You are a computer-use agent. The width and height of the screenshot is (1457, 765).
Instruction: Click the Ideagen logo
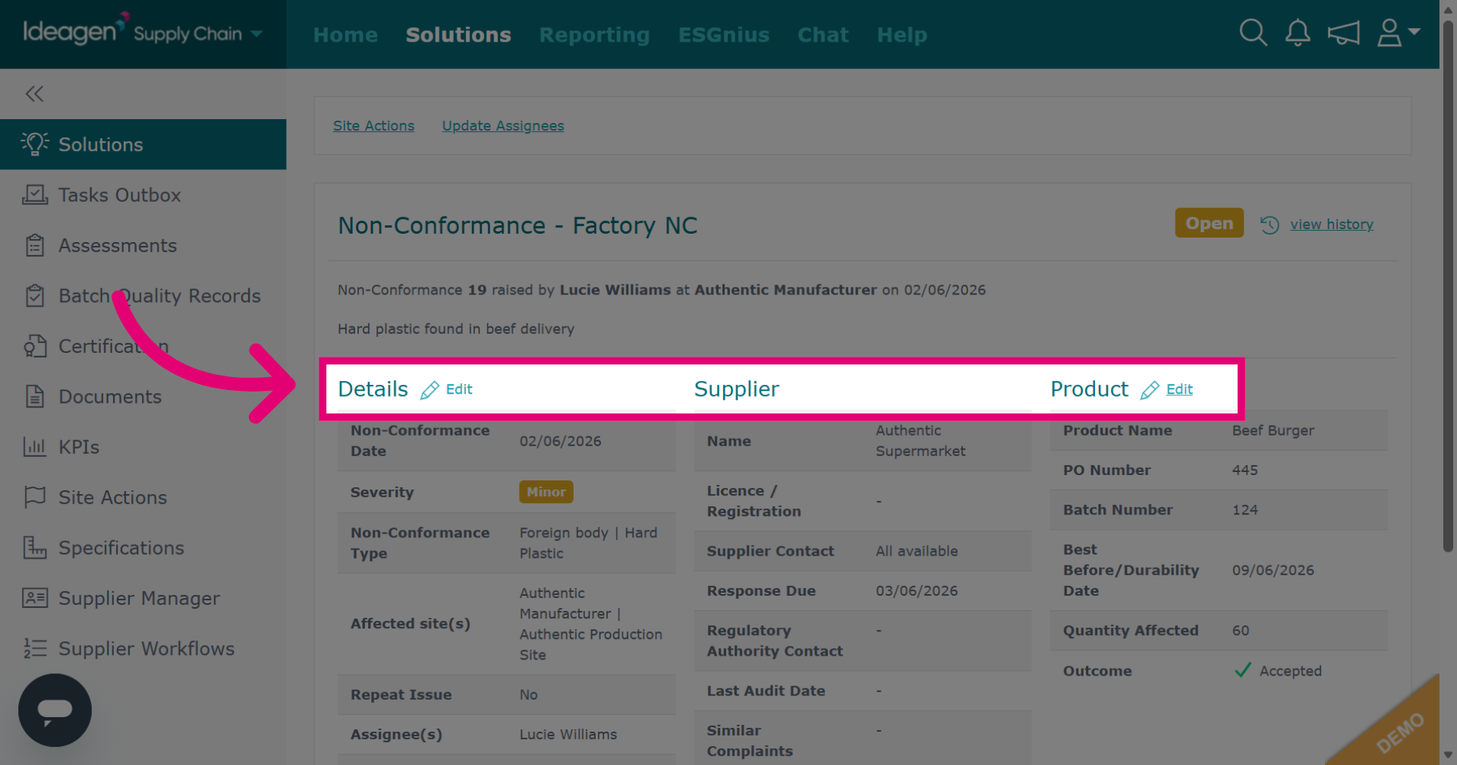pos(74,30)
